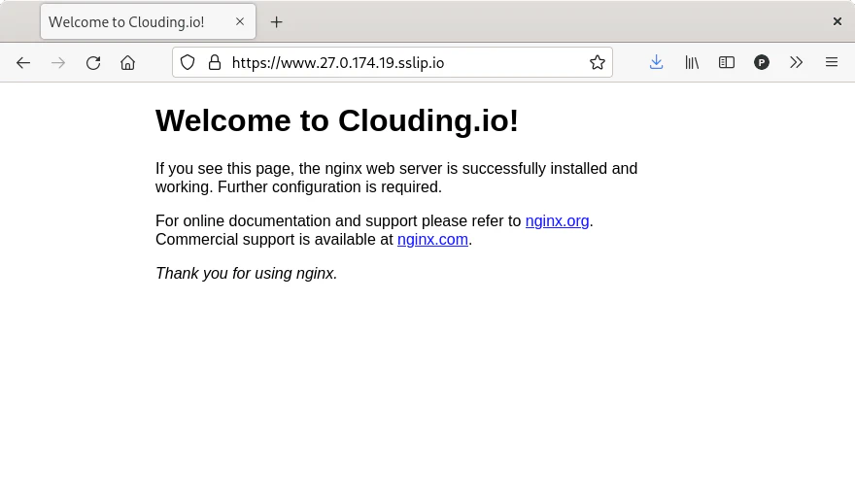The height and width of the screenshot is (502, 855).
Task: Close the Firefox browser window
Action: pos(837,21)
